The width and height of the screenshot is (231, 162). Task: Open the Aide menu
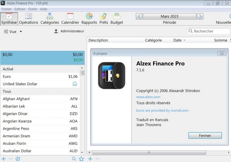44,9
